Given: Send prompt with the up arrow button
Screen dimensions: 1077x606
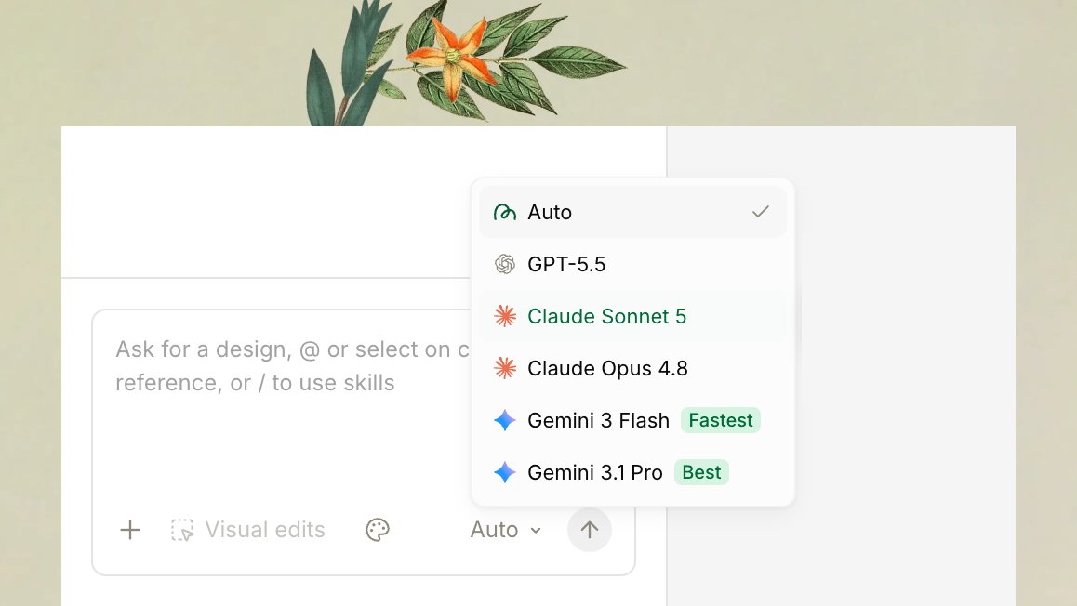Looking at the screenshot, I should pyautogui.click(x=590, y=530).
